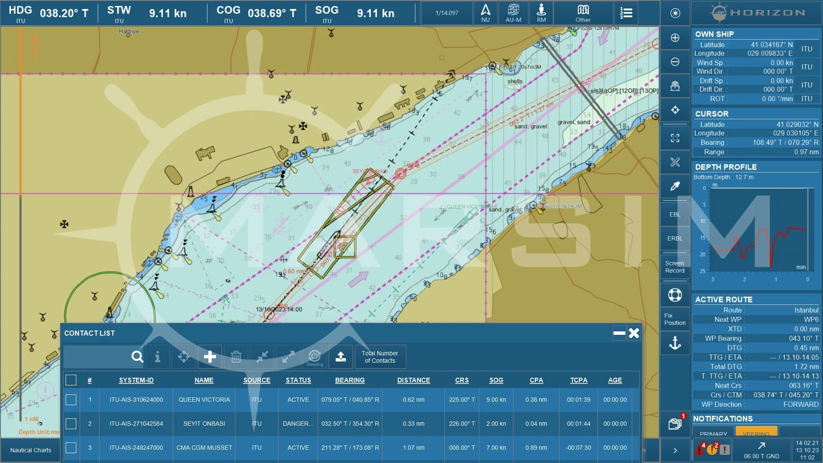823x463 pixels.
Task: Center on contact with the crosshair icon
Action: coord(183,357)
